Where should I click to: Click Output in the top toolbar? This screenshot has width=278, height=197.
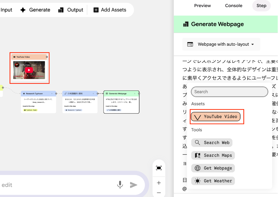[x=70, y=10]
